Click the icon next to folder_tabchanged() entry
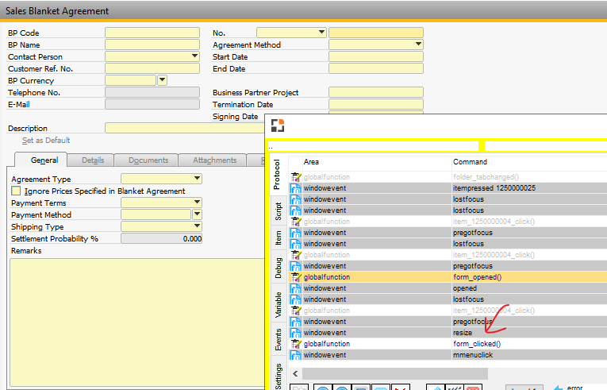This screenshot has height=390, width=607. pyautogui.click(x=296, y=176)
